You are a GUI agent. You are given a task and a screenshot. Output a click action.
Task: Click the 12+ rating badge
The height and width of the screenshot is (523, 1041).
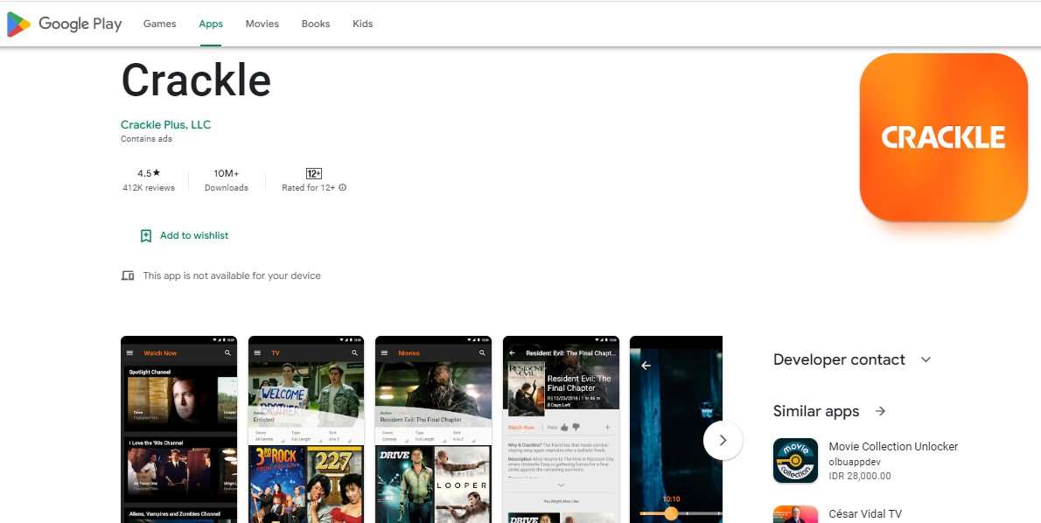pyautogui.click(x=314, y=173)
